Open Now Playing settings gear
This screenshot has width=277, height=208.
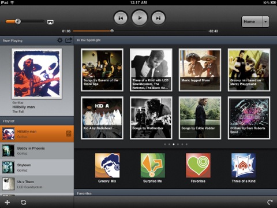coord(60,40)
